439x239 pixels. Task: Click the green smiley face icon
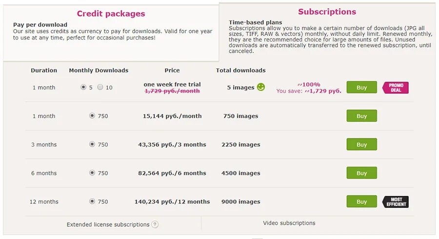261,87
